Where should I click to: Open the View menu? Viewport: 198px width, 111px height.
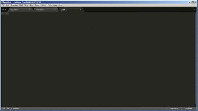point(26,5)
